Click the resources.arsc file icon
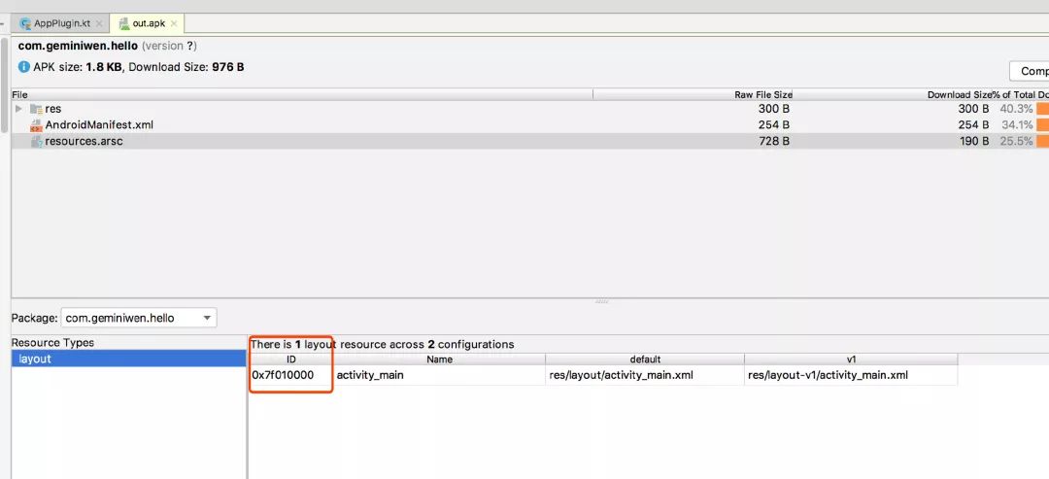The image size is (1049, 479). point(37,141)
